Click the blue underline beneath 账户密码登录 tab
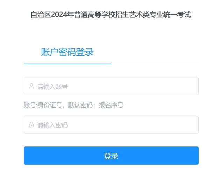Viewport: 220px width, 173px height. tap(67, 64)
